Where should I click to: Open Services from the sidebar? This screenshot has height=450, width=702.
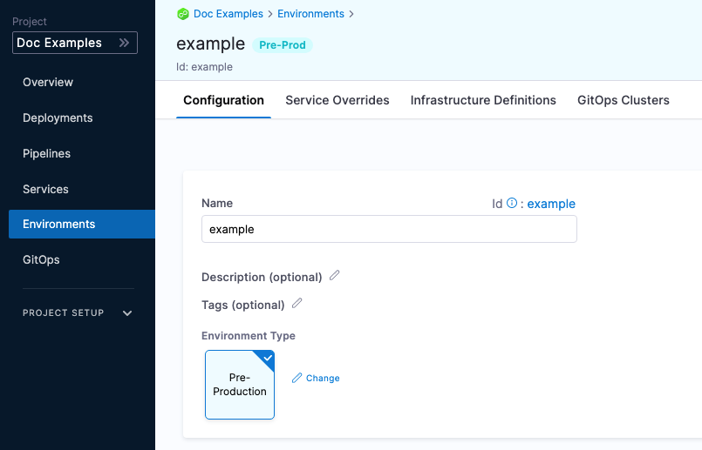(x=45, y=189)
